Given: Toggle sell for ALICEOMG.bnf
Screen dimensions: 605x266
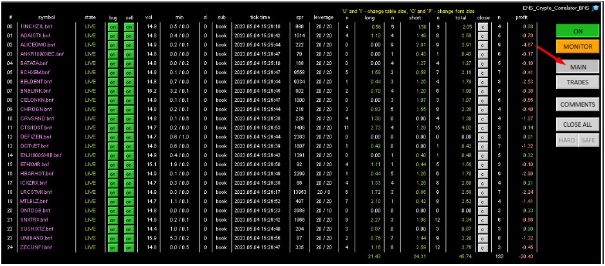Looking at the screenshot, I should point(129,45).
